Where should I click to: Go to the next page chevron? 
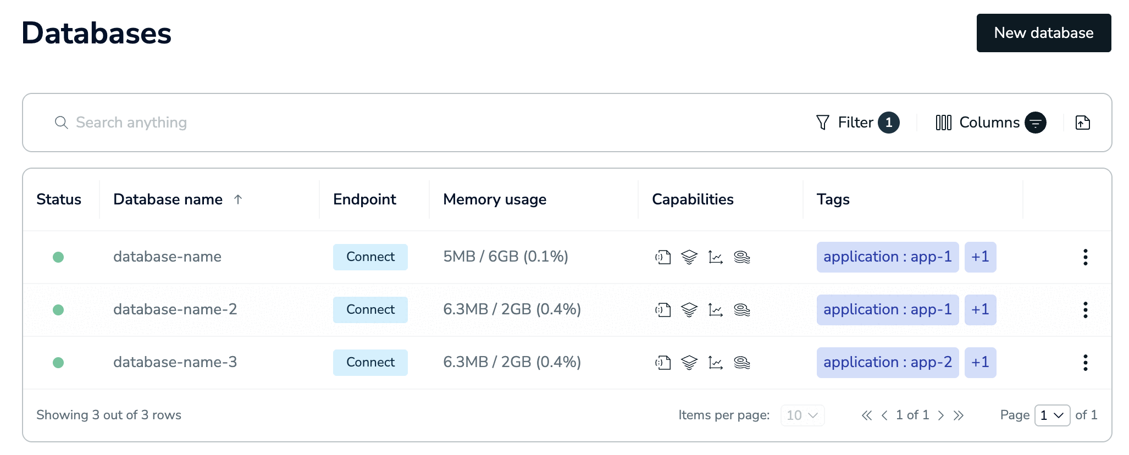(x=940, y=415)
